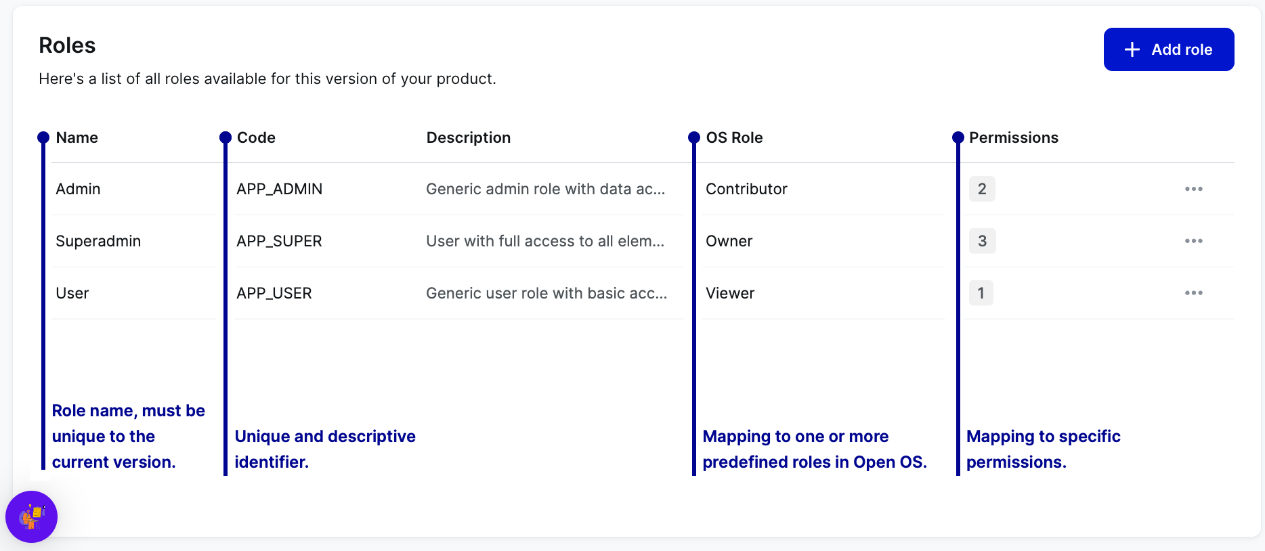Click the Admin permissions count badge
1265x551 pixels.
pos(982,189)
